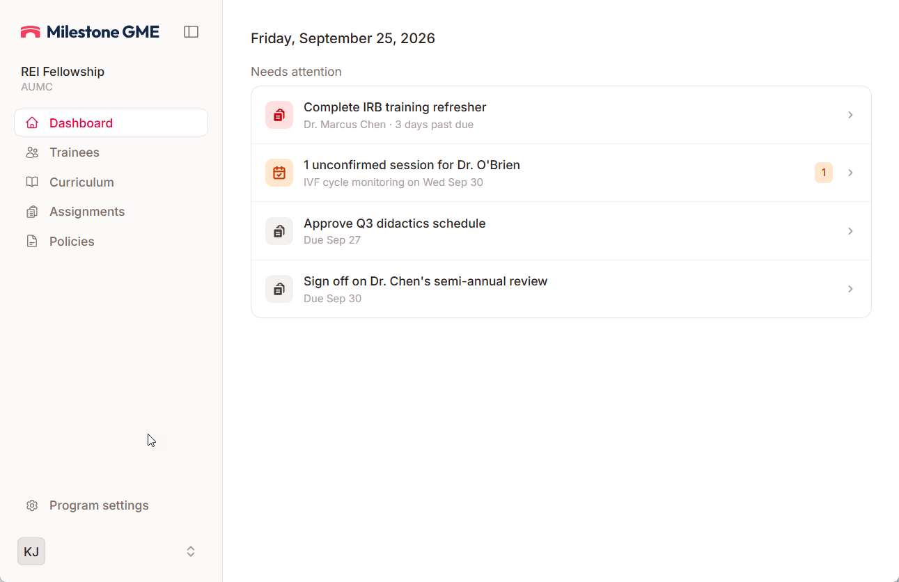Collapse the sidebar using the panel toggle icon
This screenshot has width=899, height=582.
pos(191,31)
